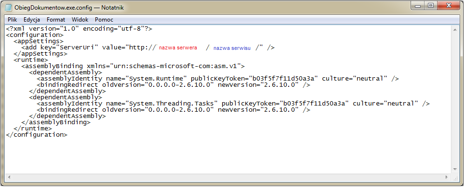Click the blue 'nazwa serwisu' placeholder
The width and height of the screenshot is (465, 188).
232,48
